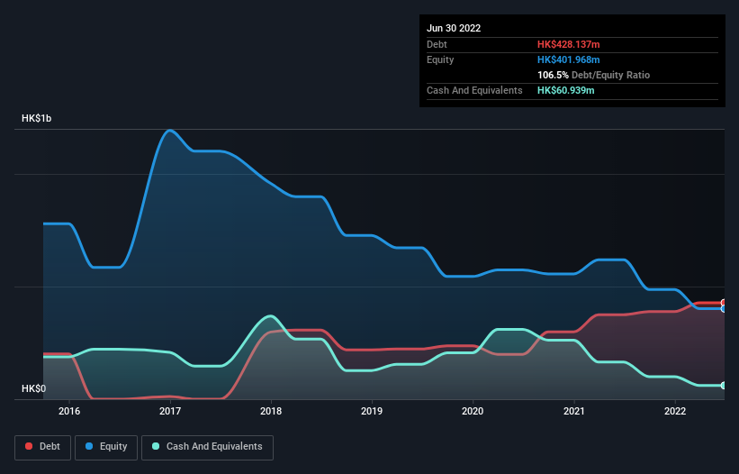Image resolution: width=739 pixels, height=474 pixels.
Task: Click the 106.5% Debt/Equity Ratio text
Action: tap(593, 75)
